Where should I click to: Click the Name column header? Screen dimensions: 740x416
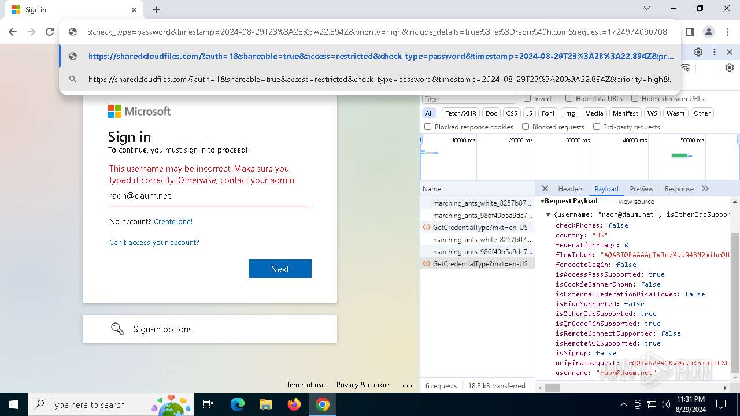(477, 189)
